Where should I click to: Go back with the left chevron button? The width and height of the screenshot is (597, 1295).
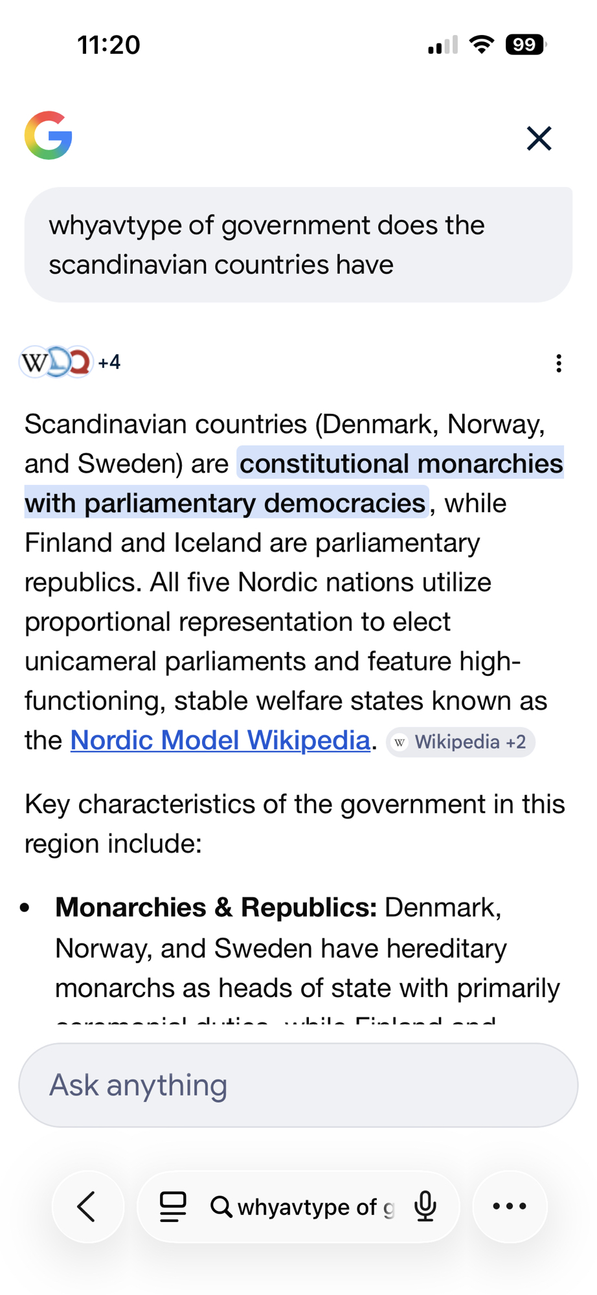point(87,1206)
